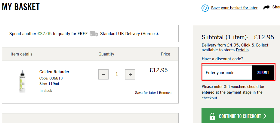
Task: Click the padlock icon on checkout button
Action: click(212, 116)
